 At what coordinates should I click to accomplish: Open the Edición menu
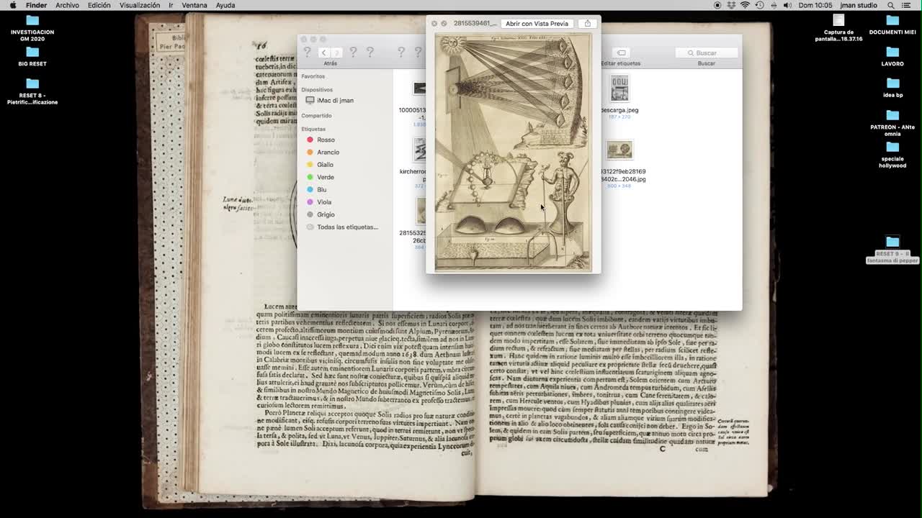99,5
